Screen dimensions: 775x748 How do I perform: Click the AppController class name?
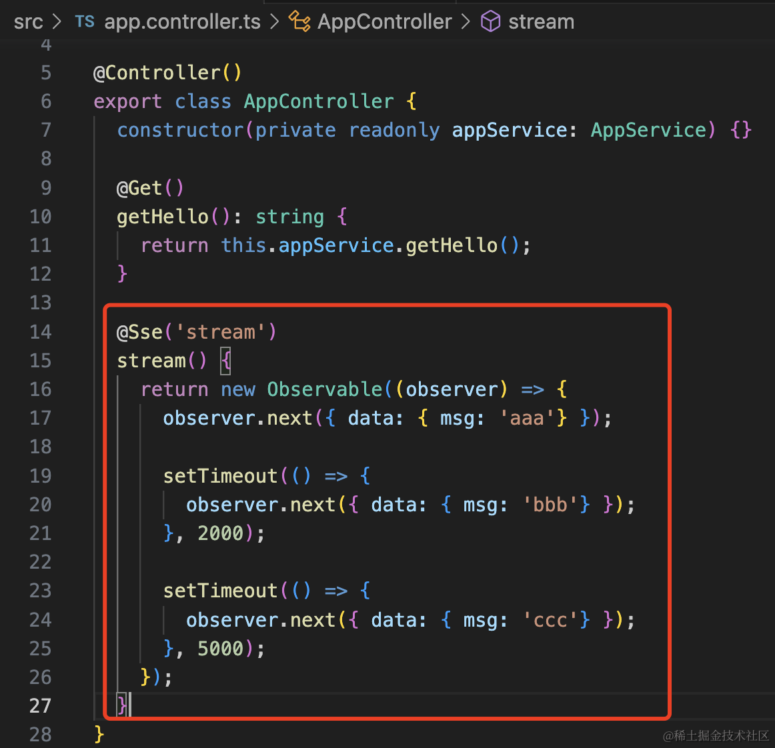coord(319,101)
